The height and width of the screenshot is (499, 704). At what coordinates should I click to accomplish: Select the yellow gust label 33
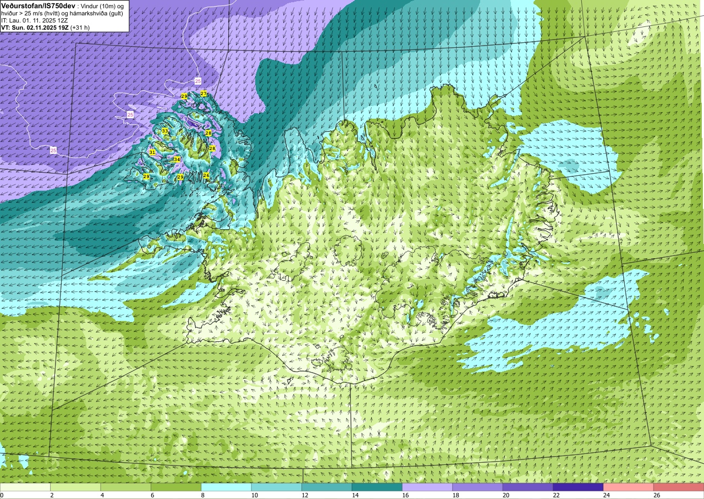click(165, 131)
